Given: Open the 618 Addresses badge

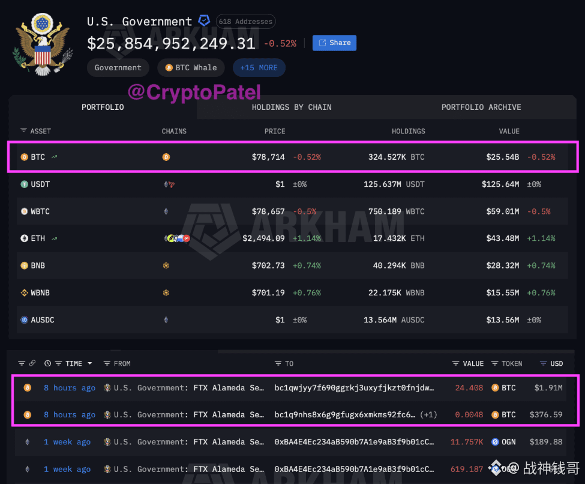Looking at the screenshot, I should click(x=245, y=22).
